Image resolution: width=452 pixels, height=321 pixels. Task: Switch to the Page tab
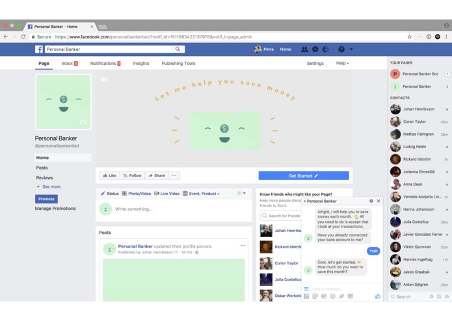[44, 63]
